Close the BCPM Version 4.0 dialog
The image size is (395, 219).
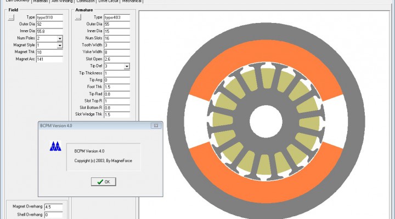[x=157, y=125]
